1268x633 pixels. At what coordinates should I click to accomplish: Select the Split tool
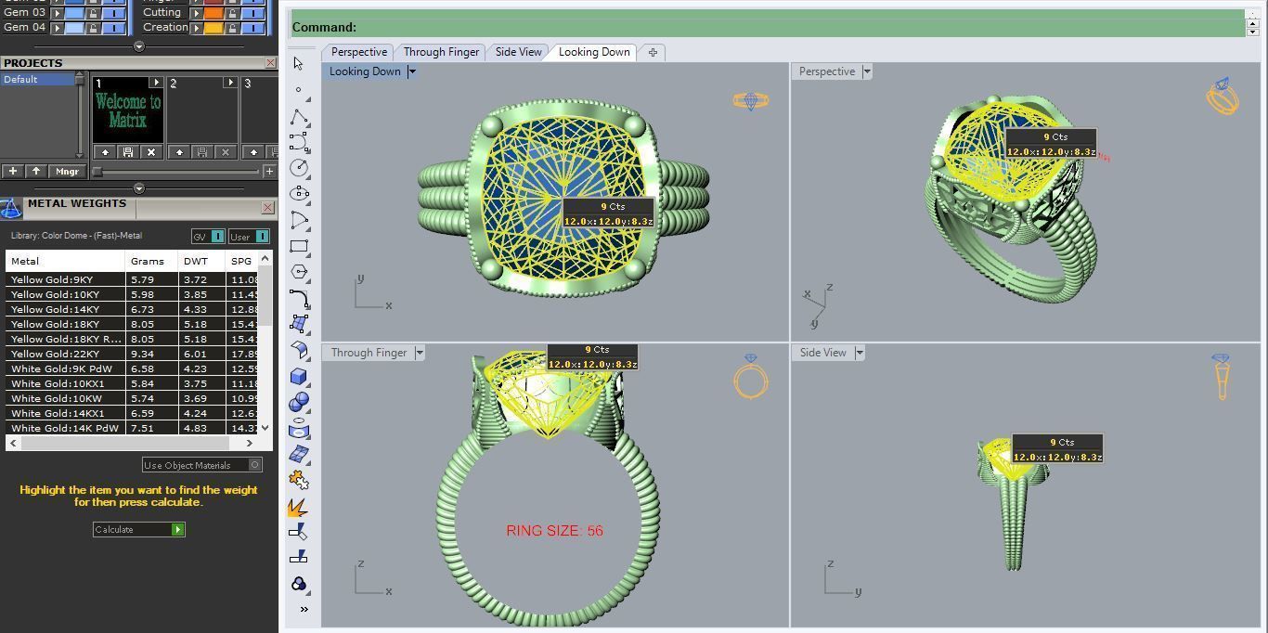pyautogui.click(x=298, y=557)
